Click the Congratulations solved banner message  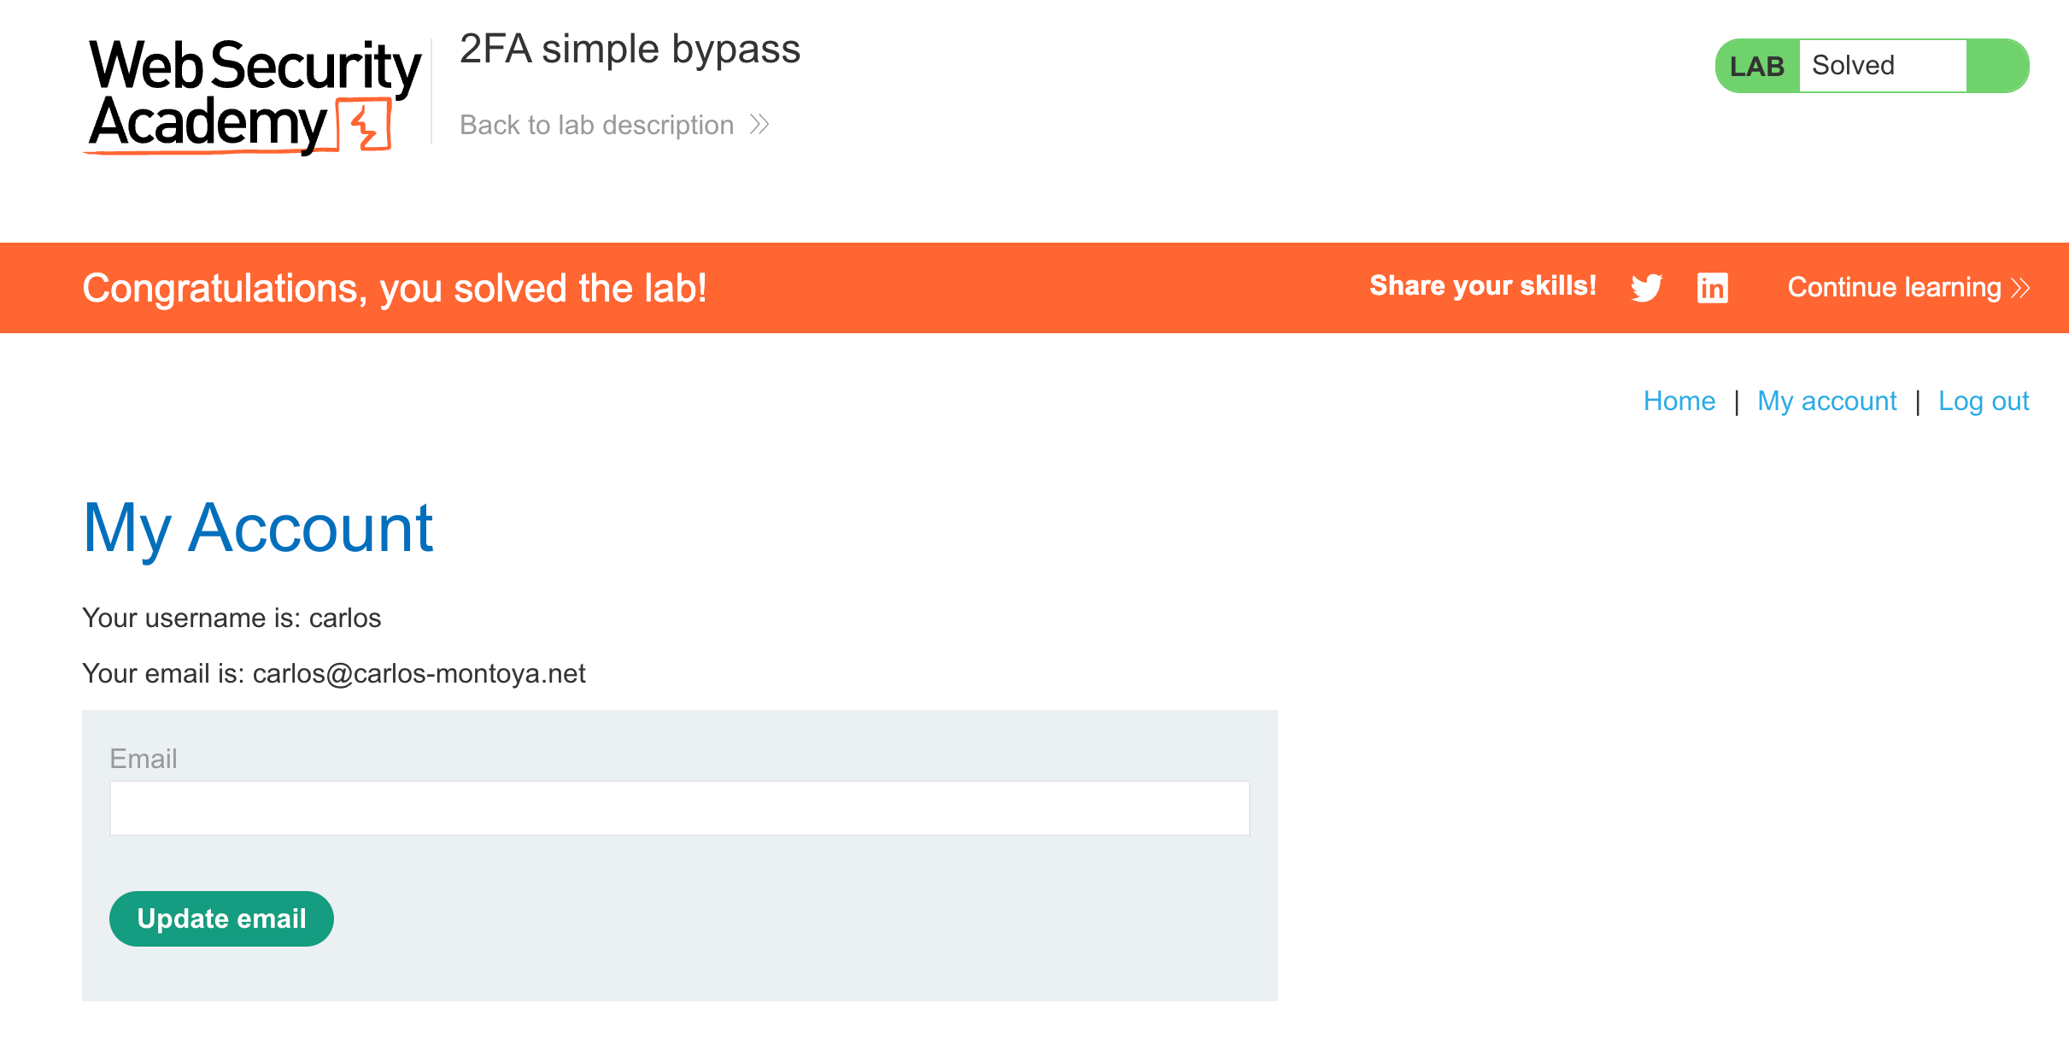click(x=394, y=288)
